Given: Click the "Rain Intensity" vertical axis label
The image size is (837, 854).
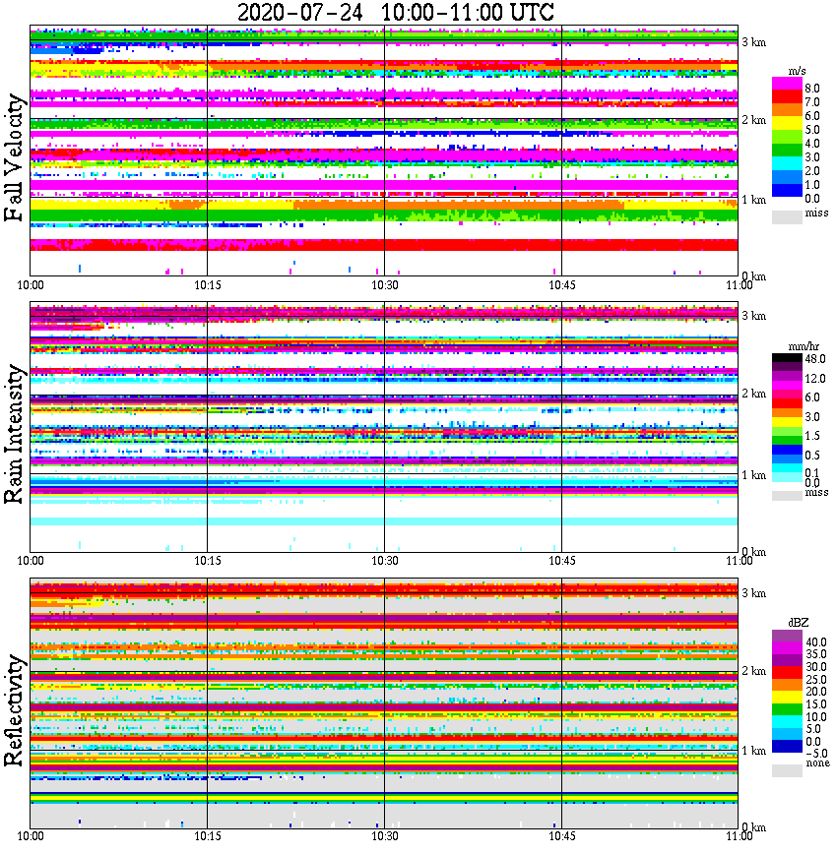Looking at the screenshot, I should (x=14, y=434).
